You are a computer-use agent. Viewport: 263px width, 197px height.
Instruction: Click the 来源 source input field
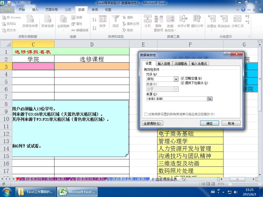tap(177, 99)
